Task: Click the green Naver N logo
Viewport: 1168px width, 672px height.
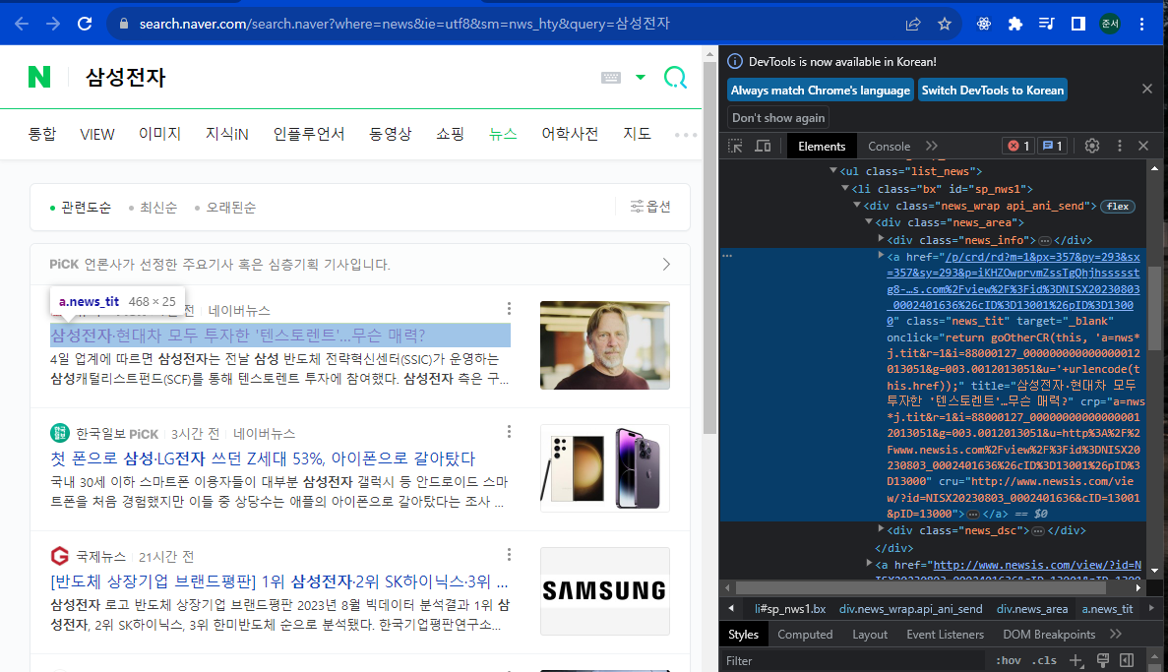Action: [39, 77]
